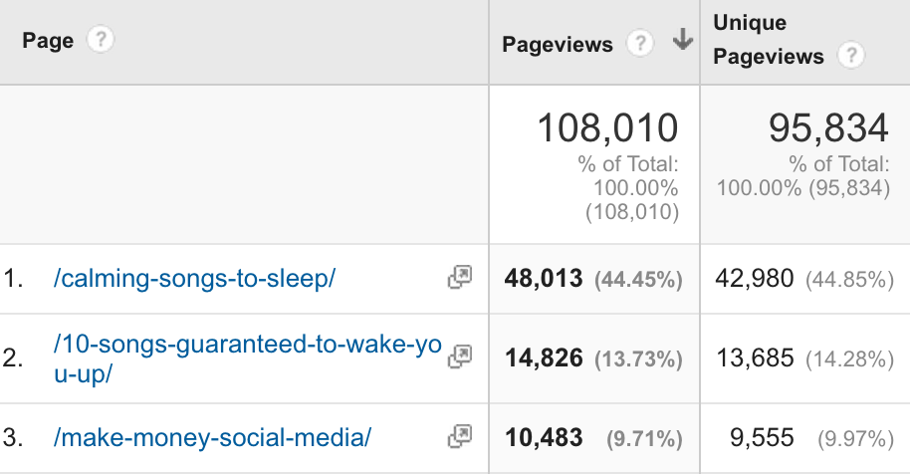910x474 pixels.
Task: Sort table by Unique Pageviews column header
Action: (769, 40)
